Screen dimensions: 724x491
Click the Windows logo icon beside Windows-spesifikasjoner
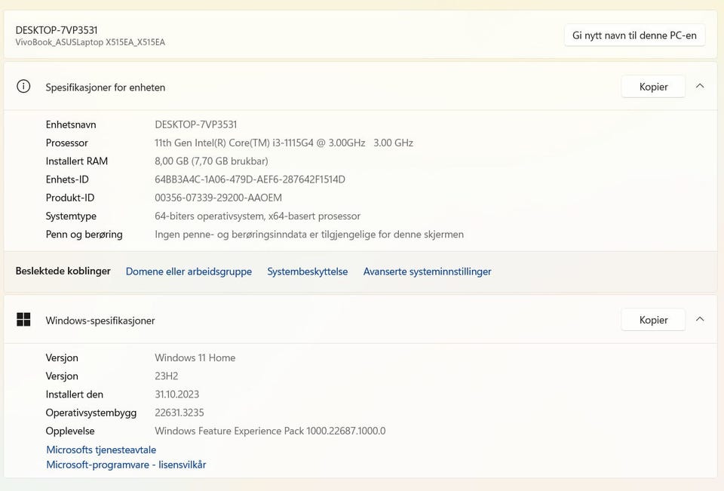tap(23, 319)
